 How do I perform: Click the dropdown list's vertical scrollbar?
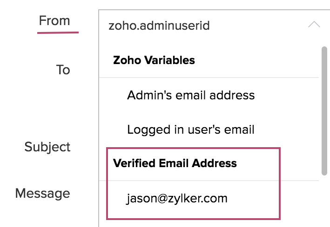coord(324,110)
